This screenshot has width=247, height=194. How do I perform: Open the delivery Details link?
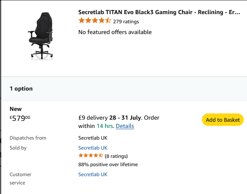click(x=125, y=126)
